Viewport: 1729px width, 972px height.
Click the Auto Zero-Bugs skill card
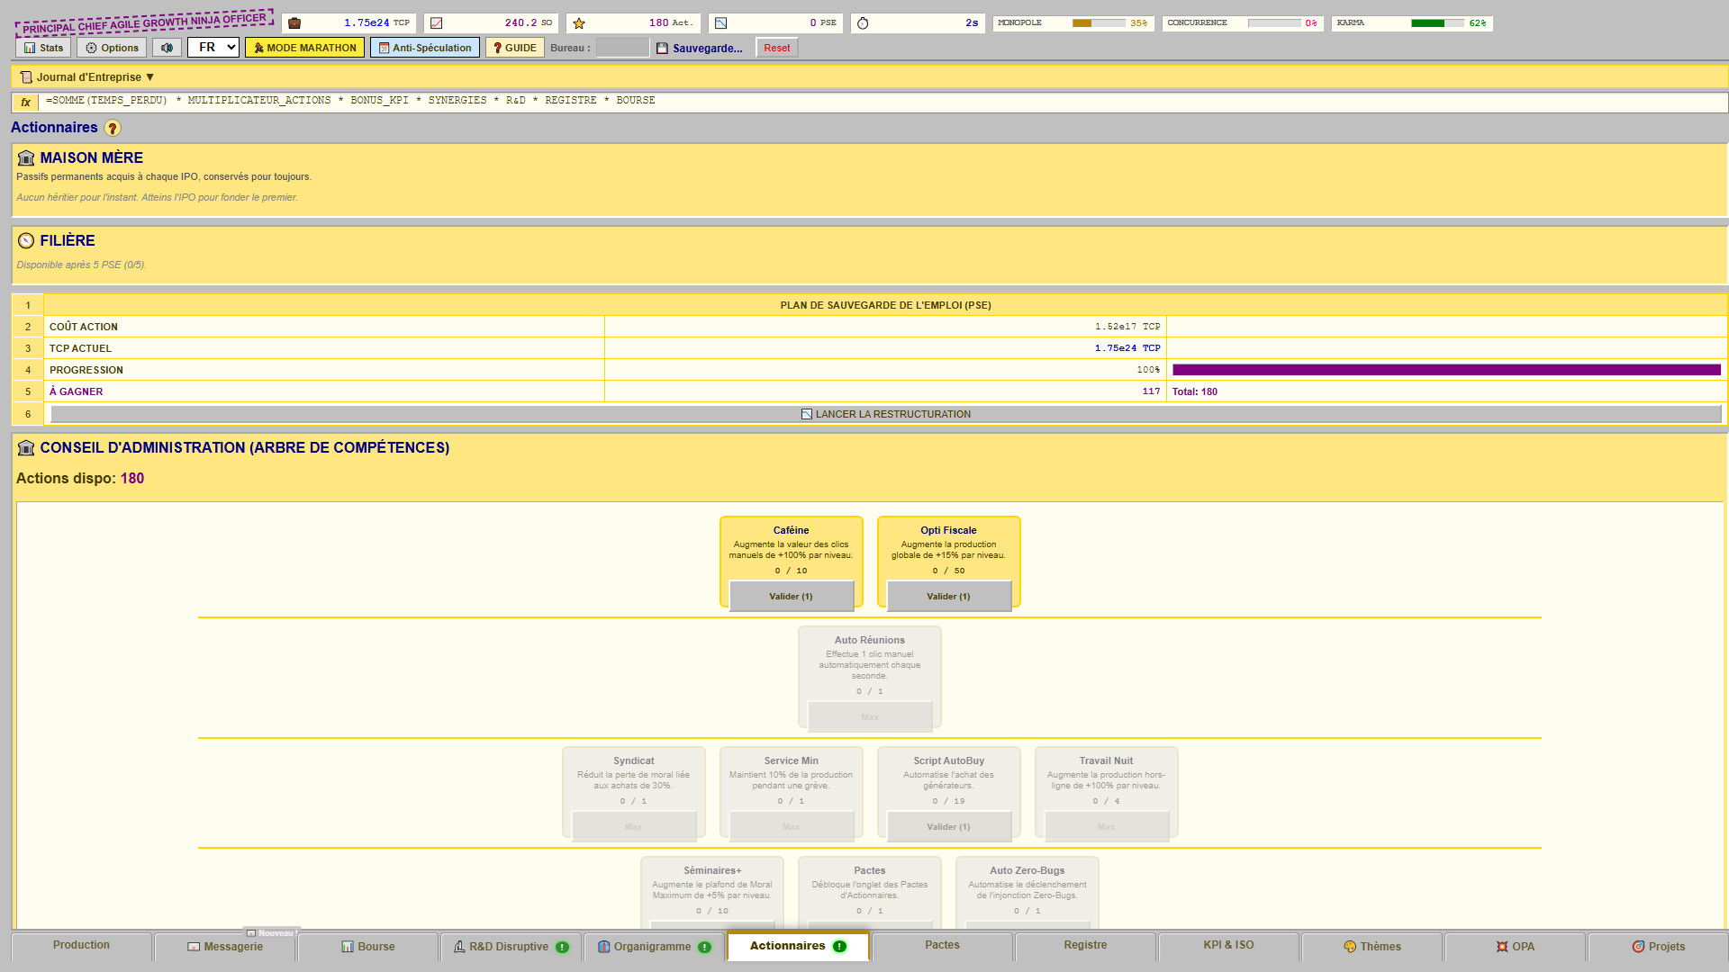click(x=1027, y=892)
